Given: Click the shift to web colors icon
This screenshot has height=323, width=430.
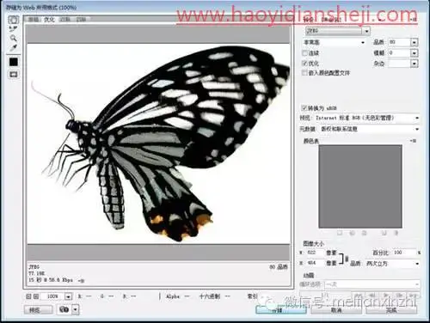Looking at the screenshot, I should [x=353, y=233].
